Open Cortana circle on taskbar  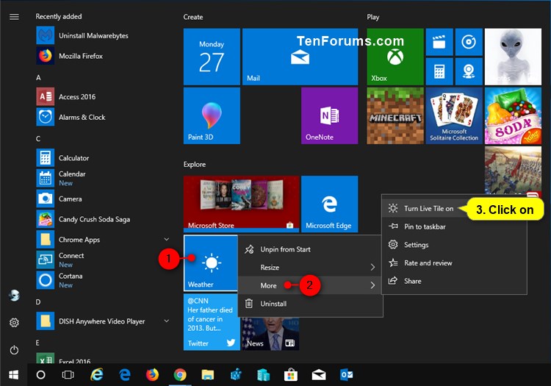(x=40, y=375)
